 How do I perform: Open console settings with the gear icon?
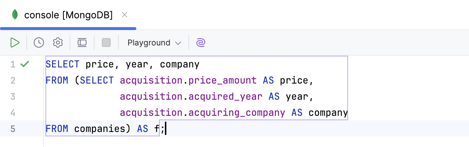tap(58, 43)
